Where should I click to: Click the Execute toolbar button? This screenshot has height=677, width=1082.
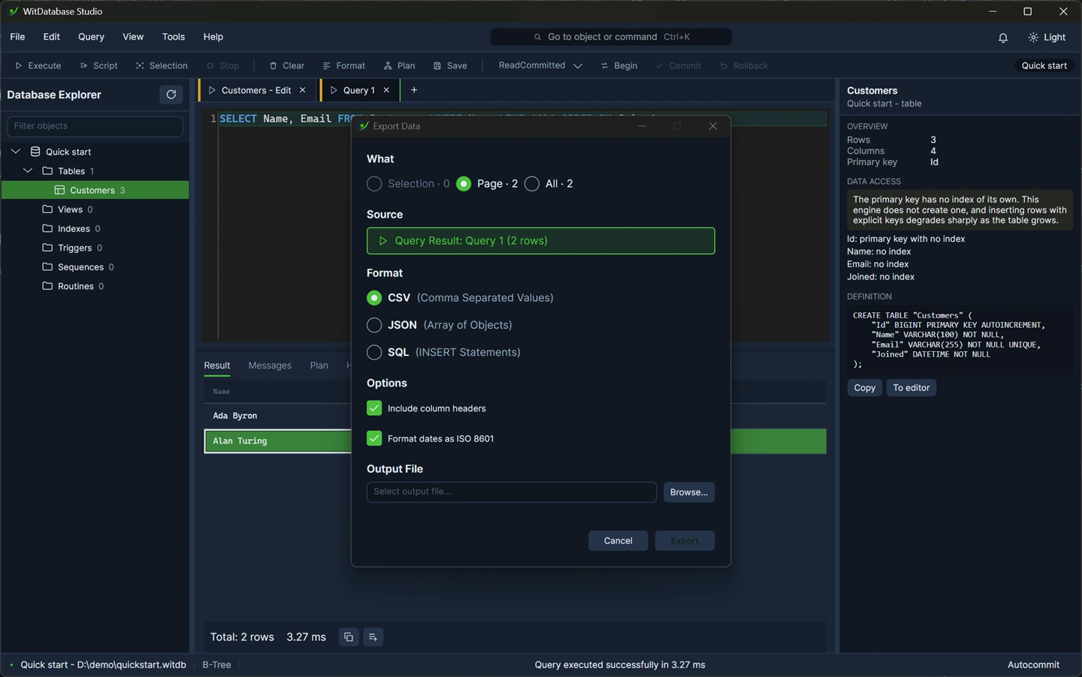(x=38, y=66)
